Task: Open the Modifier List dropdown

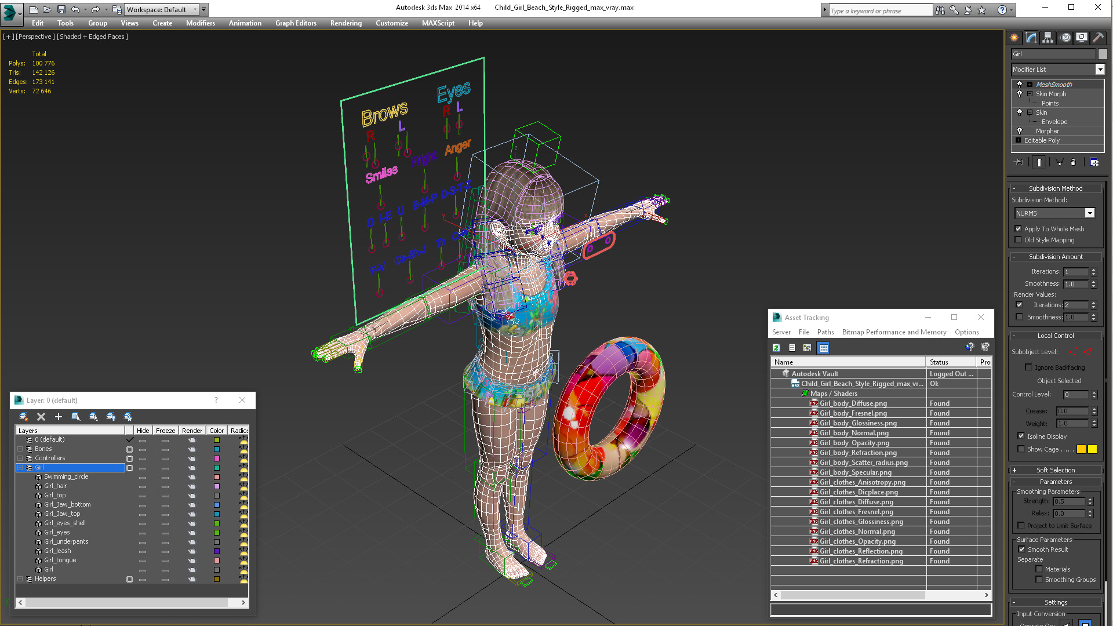Action: point(1100,70)
